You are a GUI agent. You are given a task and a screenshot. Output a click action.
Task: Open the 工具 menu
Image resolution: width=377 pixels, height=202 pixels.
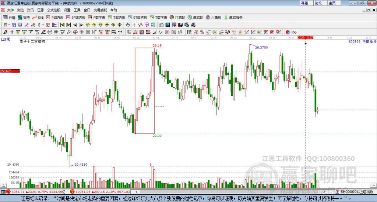tap(77, 10)
